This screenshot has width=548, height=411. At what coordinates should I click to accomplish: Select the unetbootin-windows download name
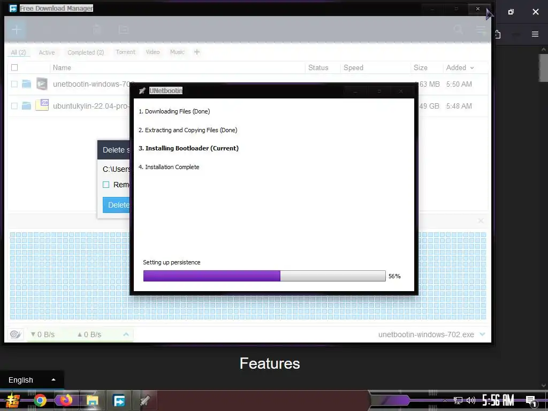(91, 84)
